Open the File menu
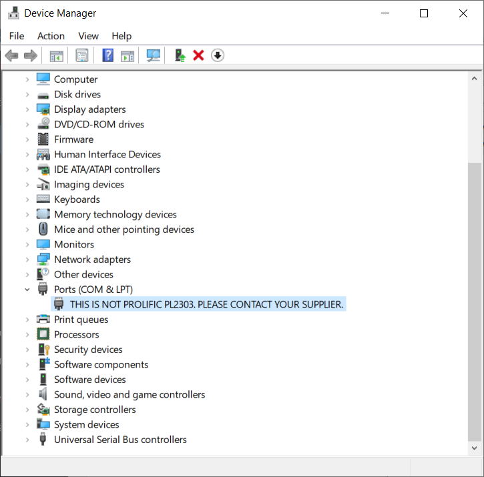Screen dimensions: 484x477 coord(17,36)
